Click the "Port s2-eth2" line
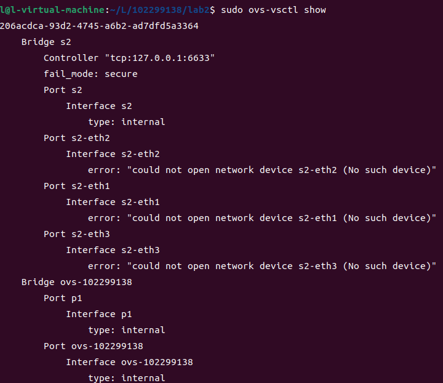The height and width of the screenshot is (383, 443). coord(77,138)
